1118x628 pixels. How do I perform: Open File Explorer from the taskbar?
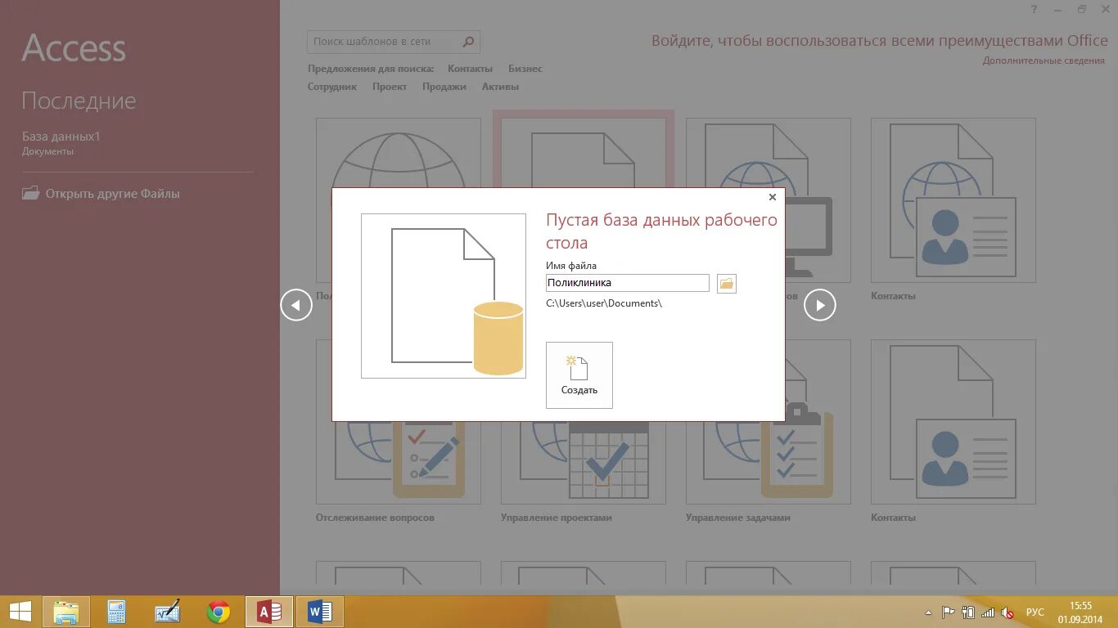pos(66,612)
